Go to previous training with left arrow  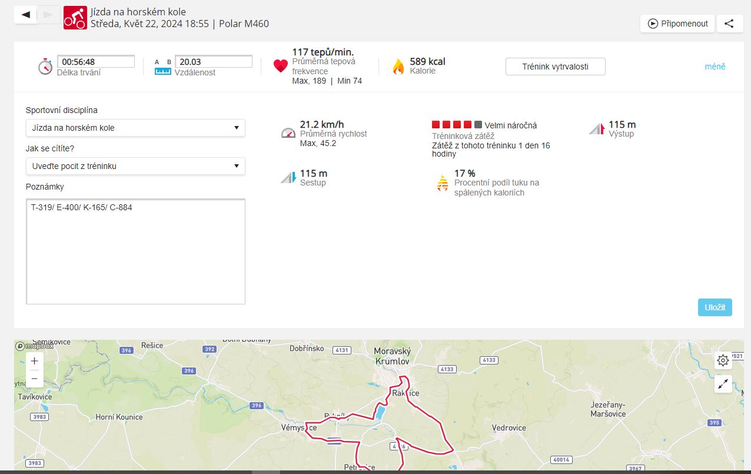pos(25,15)
